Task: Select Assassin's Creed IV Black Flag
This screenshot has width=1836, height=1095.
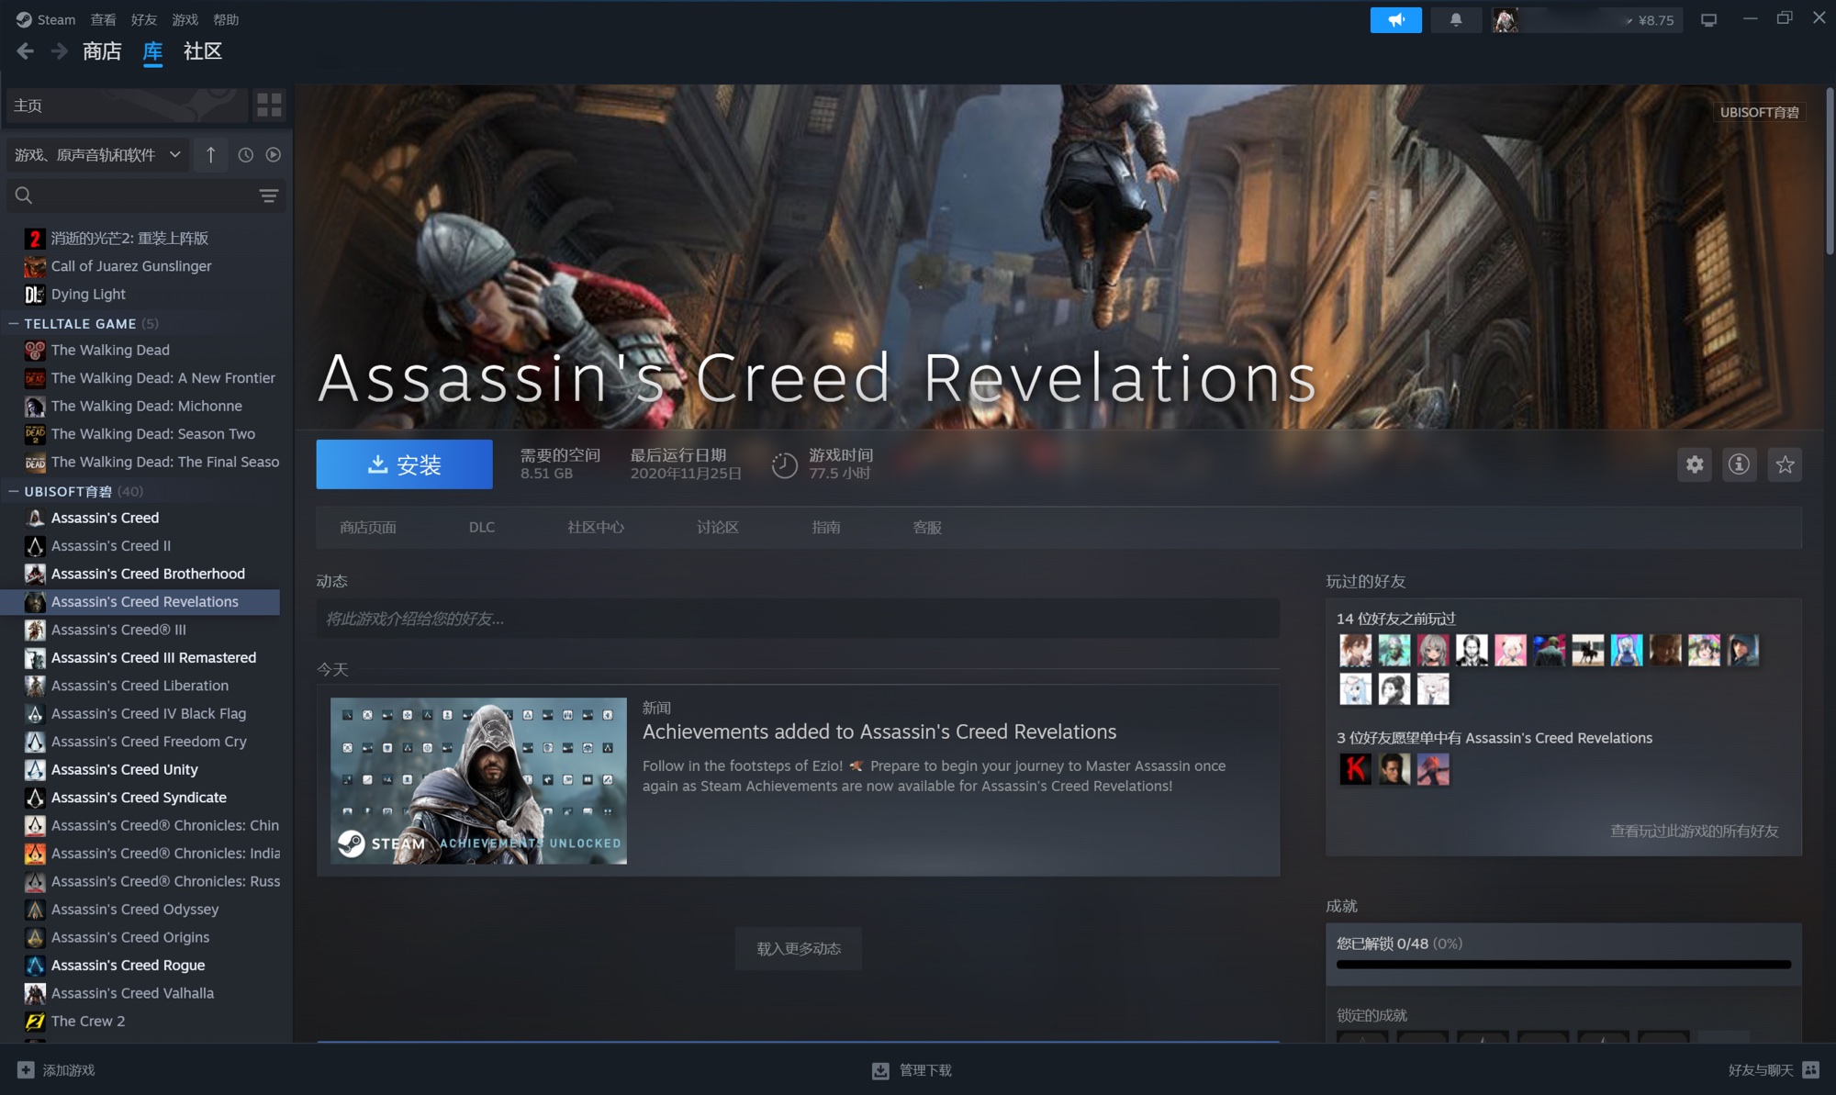Action: tap(151, 713)
